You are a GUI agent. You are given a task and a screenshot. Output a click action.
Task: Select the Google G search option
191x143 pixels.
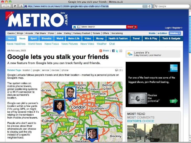point(78,27)
